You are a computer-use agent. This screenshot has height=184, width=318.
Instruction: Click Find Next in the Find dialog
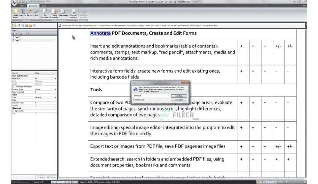pos(179,96)
